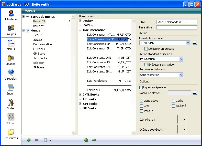Uncheck the Ligne active checkbox
202x146 pixels.
(142, 101)
